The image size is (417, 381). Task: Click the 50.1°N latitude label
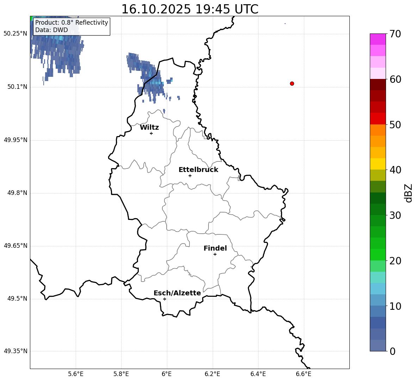(x=17, y=87)
